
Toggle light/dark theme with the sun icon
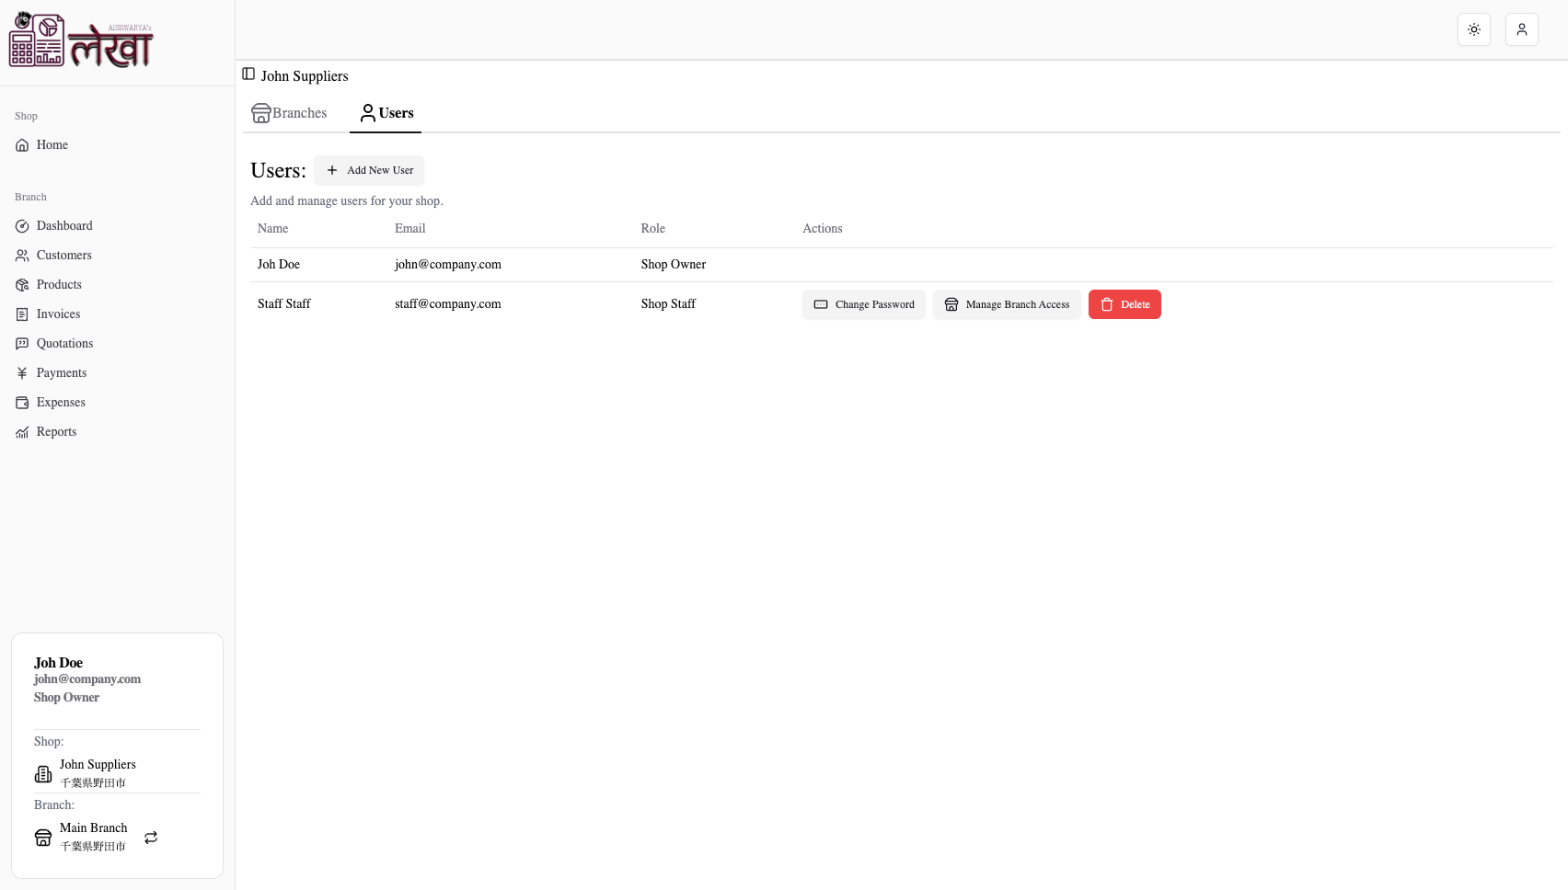tap(1473, 29)
